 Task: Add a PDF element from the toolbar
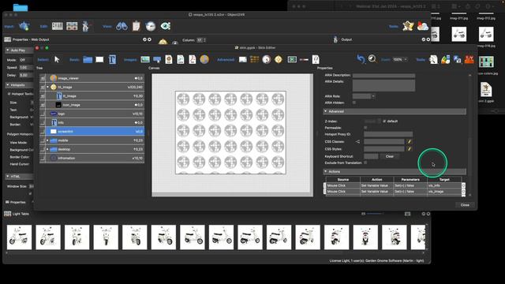tap(193, 60)
